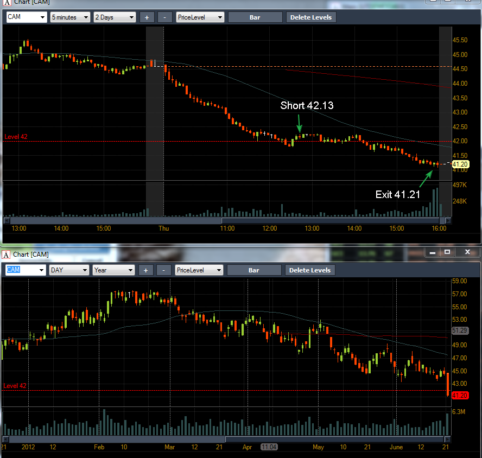Open PriceLevel dropdown in top chart
The width and height of the screenshot is (482, 458).
200,17
